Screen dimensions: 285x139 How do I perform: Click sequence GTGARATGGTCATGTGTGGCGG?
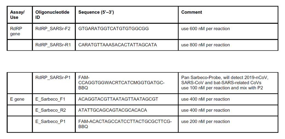point(113,29)
